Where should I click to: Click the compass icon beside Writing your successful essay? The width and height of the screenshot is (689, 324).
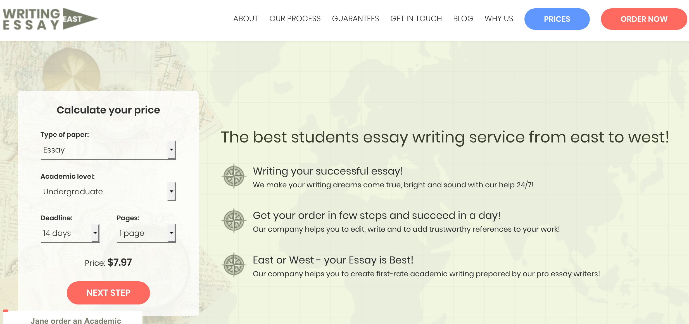pyautogui.click(x=234, y=176)
